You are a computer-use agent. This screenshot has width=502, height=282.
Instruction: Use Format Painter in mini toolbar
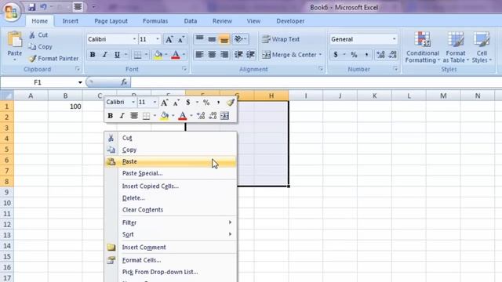click(230, 103)
